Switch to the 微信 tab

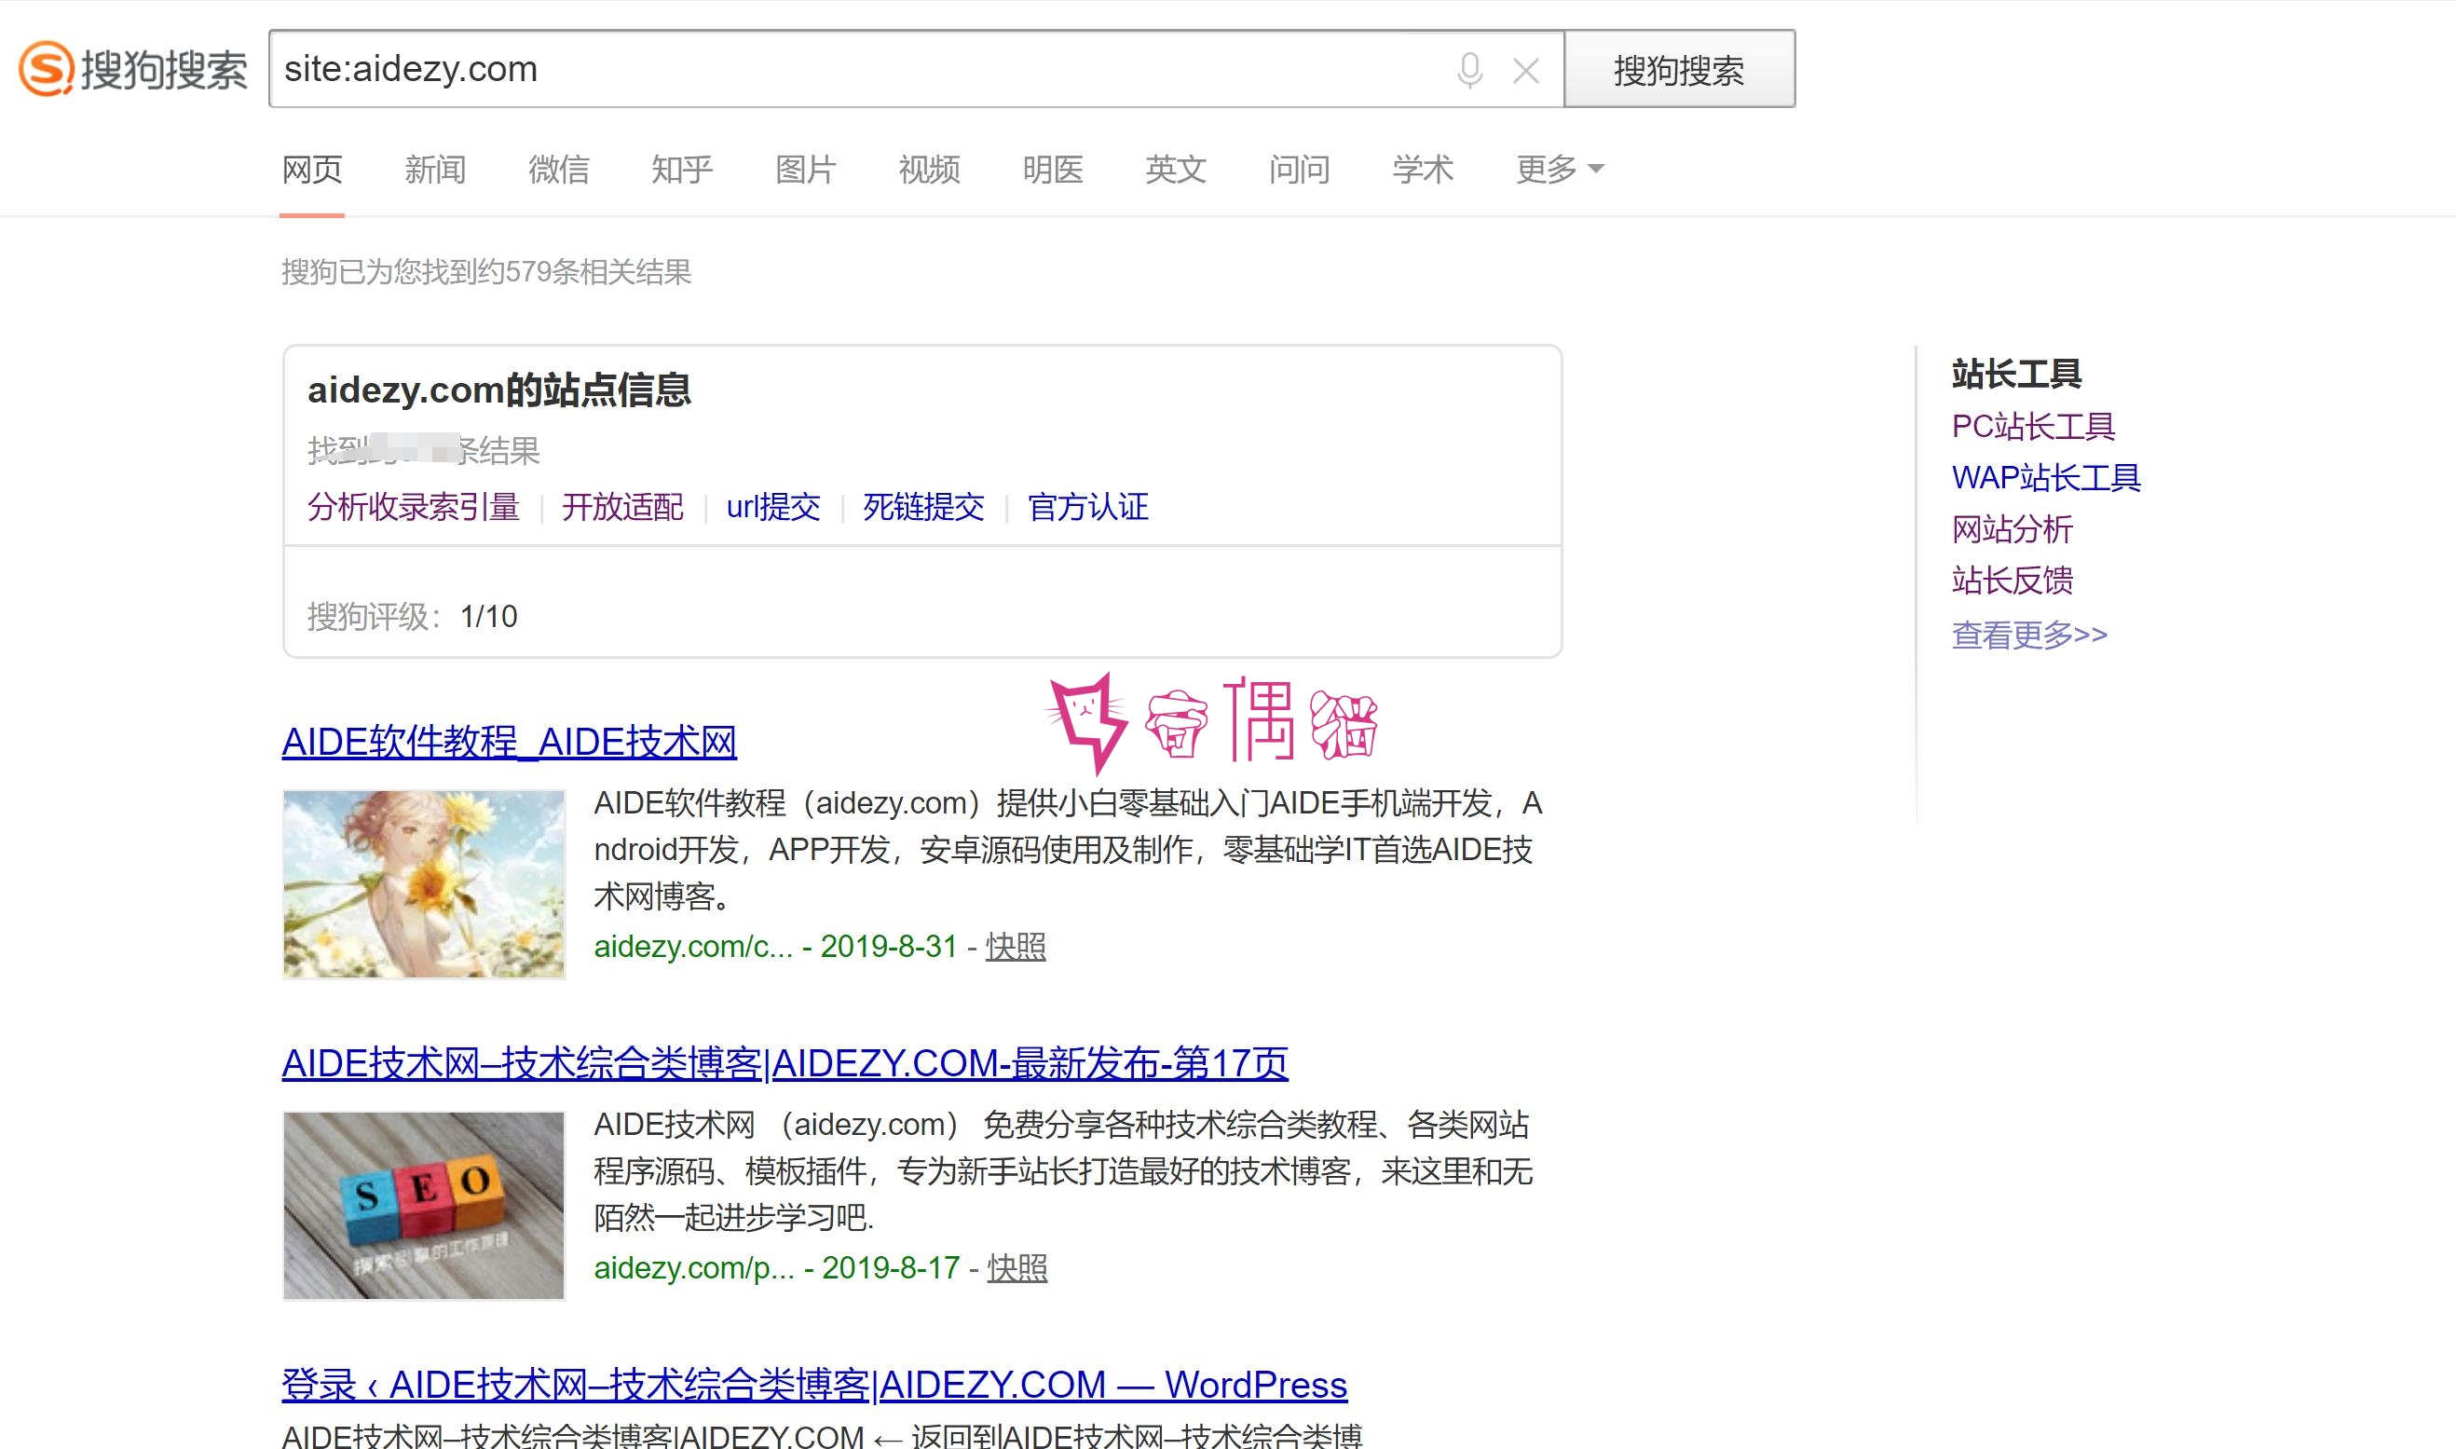(559, 169)
